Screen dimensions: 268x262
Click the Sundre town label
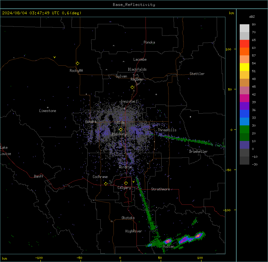(x=91, y=122)
